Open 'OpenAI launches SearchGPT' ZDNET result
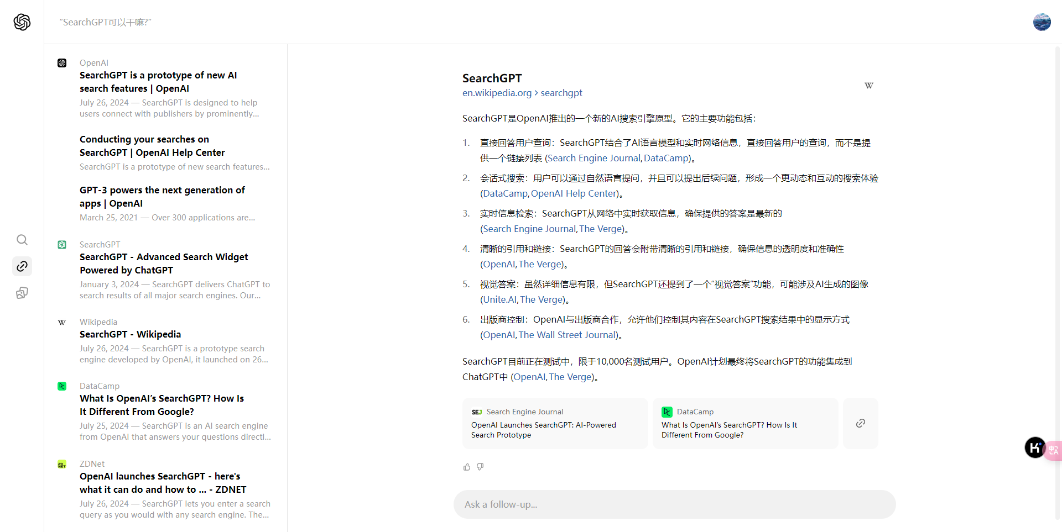This screenshot has width=1062, height=532. click(163, 483)
